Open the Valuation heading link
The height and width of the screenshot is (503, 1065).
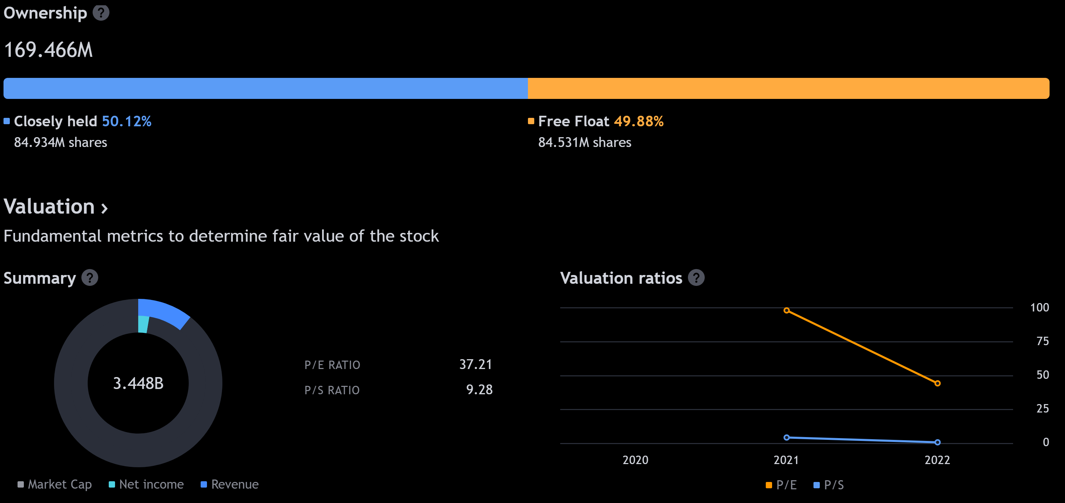[49, 206]
